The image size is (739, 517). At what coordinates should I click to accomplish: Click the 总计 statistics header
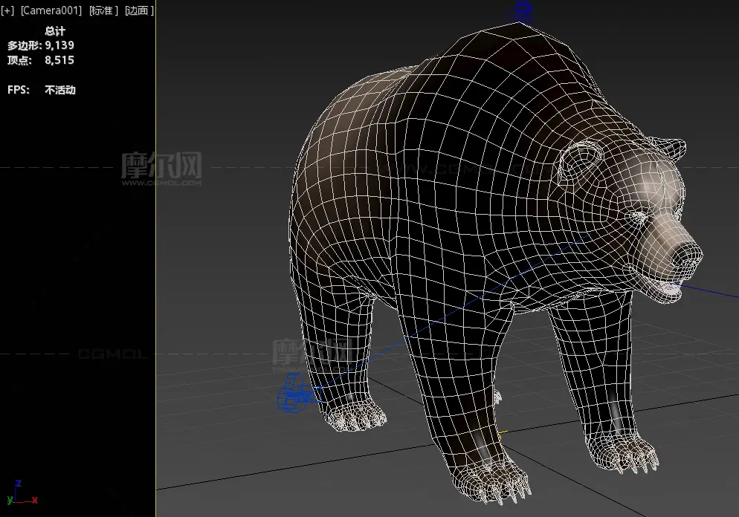pyautogui.click(x=55, y=31)
